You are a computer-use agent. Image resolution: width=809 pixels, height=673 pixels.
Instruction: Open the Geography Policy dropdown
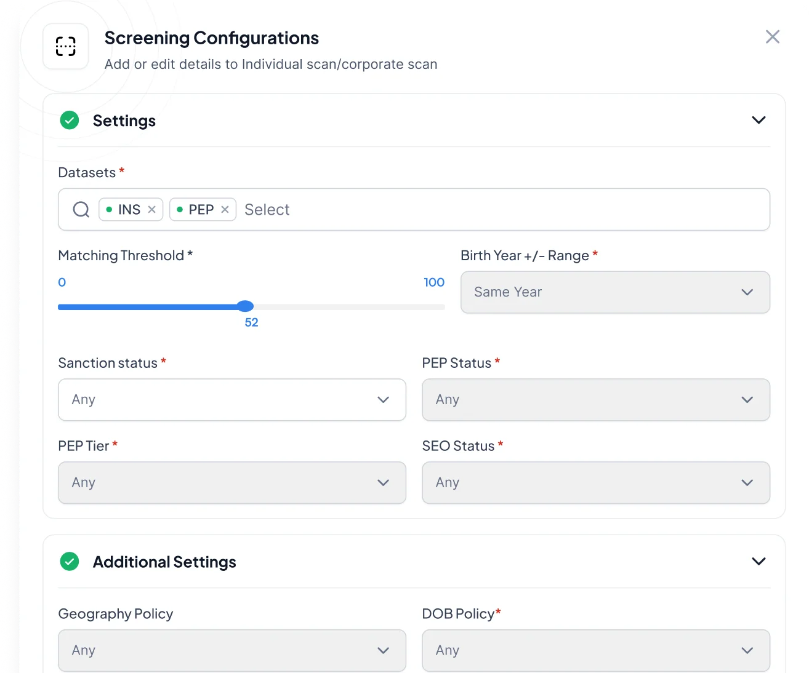231,650
